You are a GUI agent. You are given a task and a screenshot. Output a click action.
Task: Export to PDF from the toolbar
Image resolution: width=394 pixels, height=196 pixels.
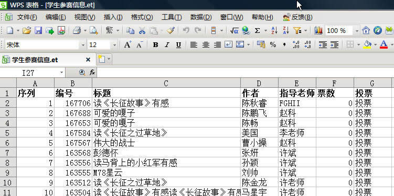pos(61,30)
